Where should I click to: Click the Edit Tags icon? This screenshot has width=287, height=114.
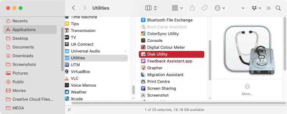click(204, 8)
